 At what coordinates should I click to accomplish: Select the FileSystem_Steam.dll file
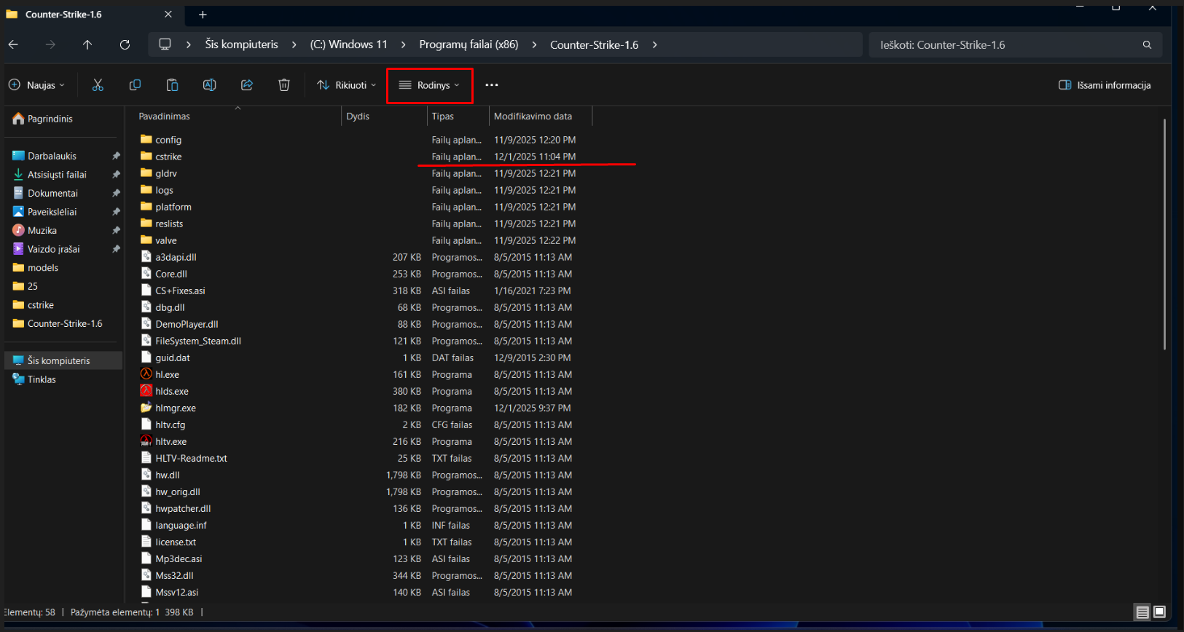point(198,341)
